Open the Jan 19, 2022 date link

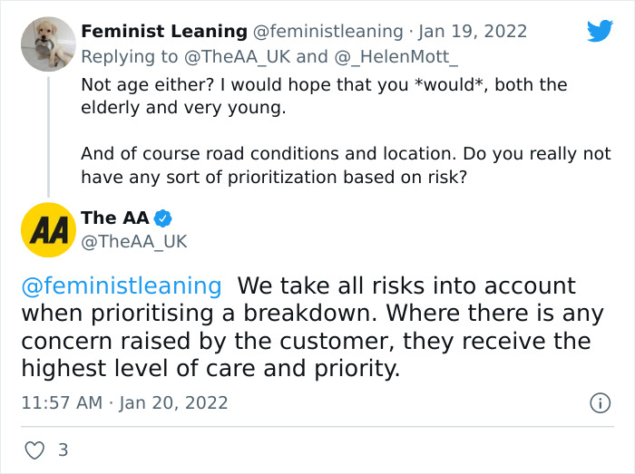476,31
